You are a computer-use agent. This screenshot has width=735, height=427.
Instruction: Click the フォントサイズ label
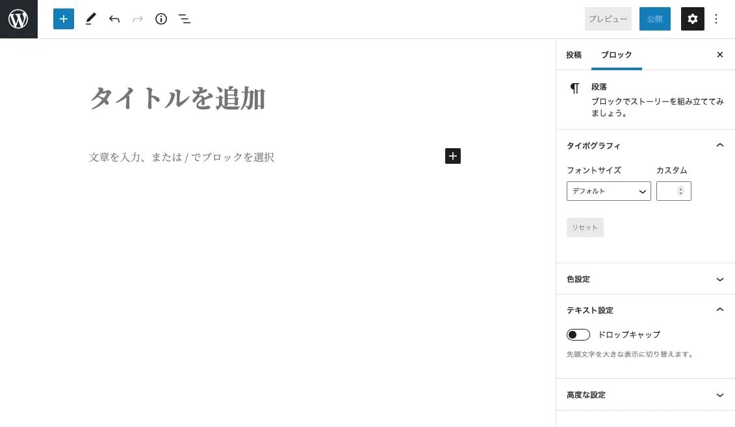point(594,170)
